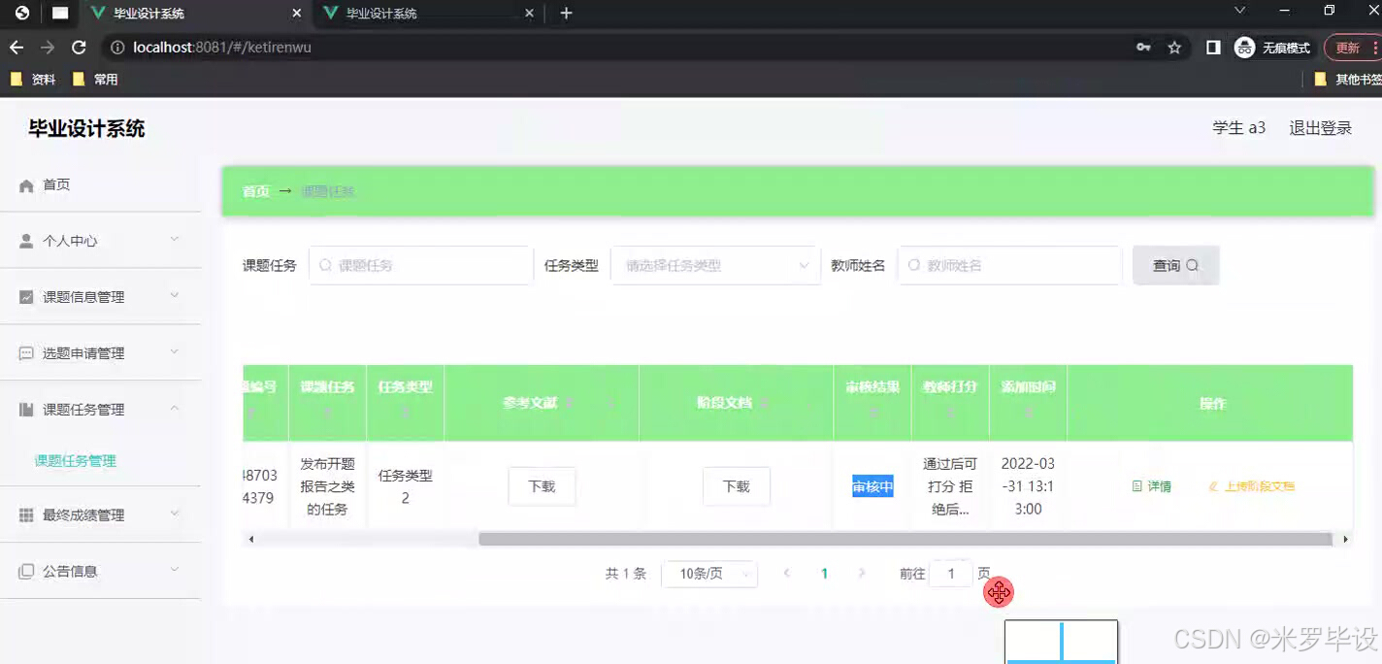The width and height of the screenshot is (1382, 664).
Task: Select the 个人中心 user icon
Action: point(26,240)
